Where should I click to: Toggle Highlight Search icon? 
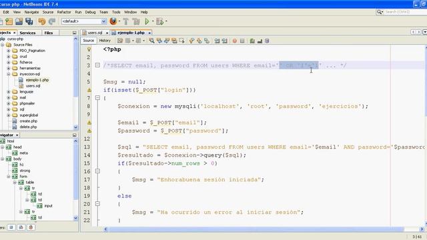click(174, 41)
